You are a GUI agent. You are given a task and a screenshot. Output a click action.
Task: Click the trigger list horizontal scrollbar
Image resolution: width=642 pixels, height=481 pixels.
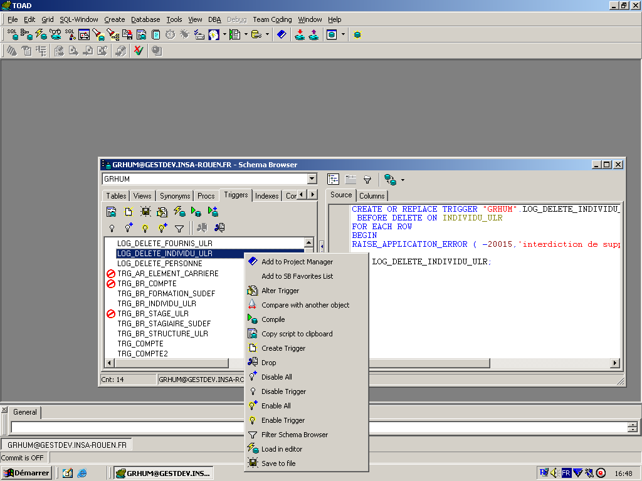click(172, 363)
